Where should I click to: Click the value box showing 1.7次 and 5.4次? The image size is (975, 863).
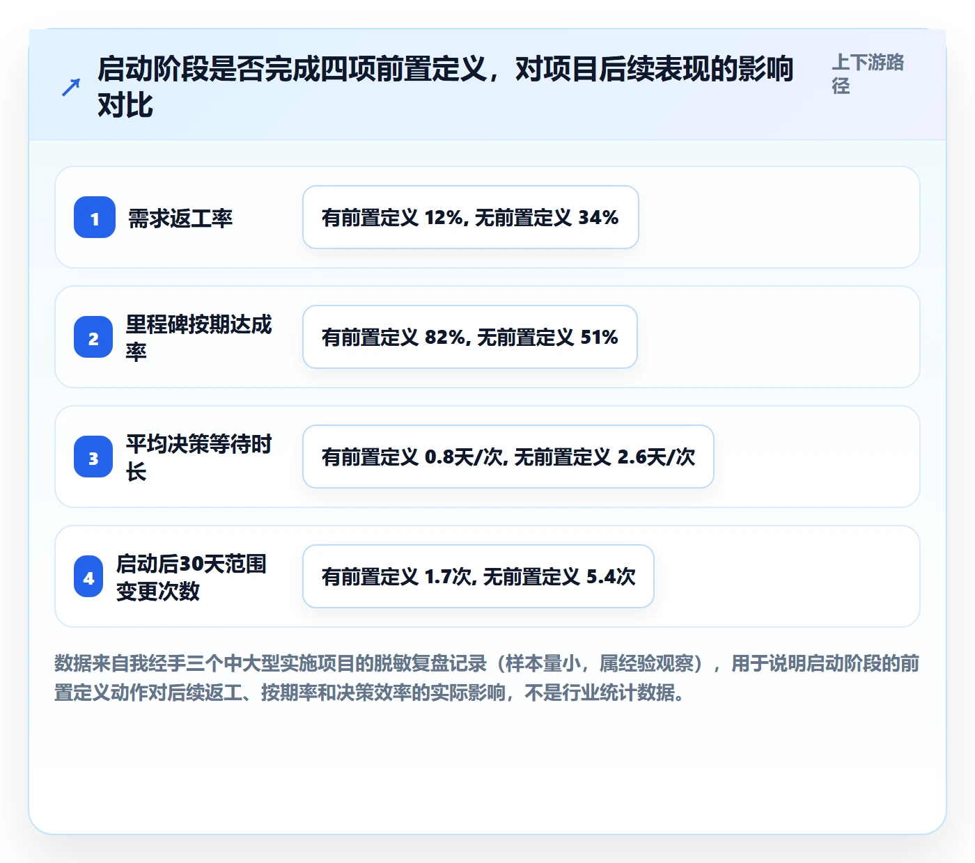coord(478,576)
